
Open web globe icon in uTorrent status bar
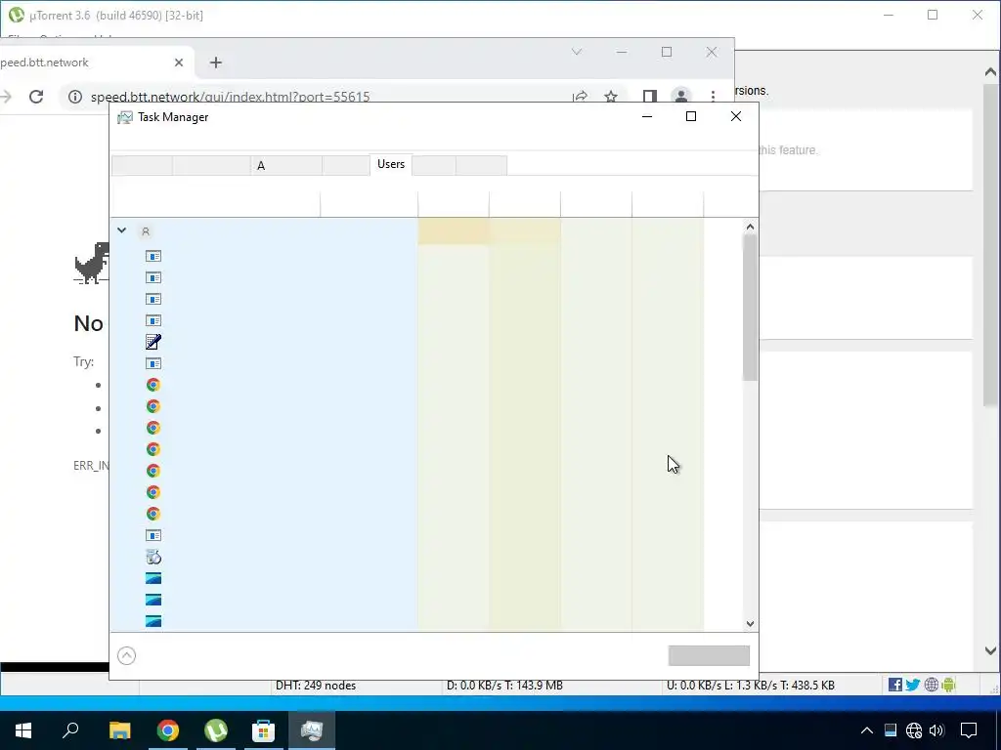click(932, 685)
